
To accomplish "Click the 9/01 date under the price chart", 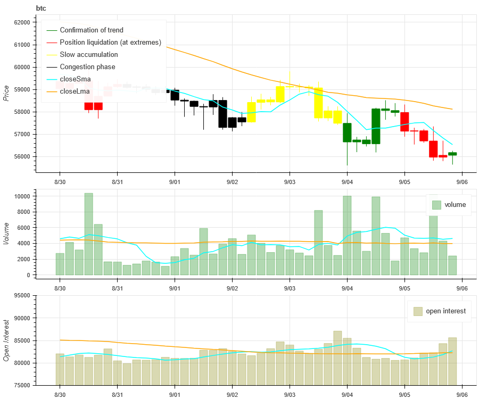I will [x=175, y=182].
